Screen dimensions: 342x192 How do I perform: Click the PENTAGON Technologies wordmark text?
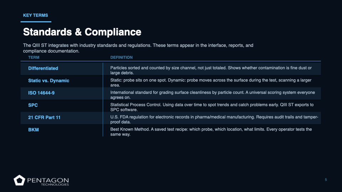[48, 181]
